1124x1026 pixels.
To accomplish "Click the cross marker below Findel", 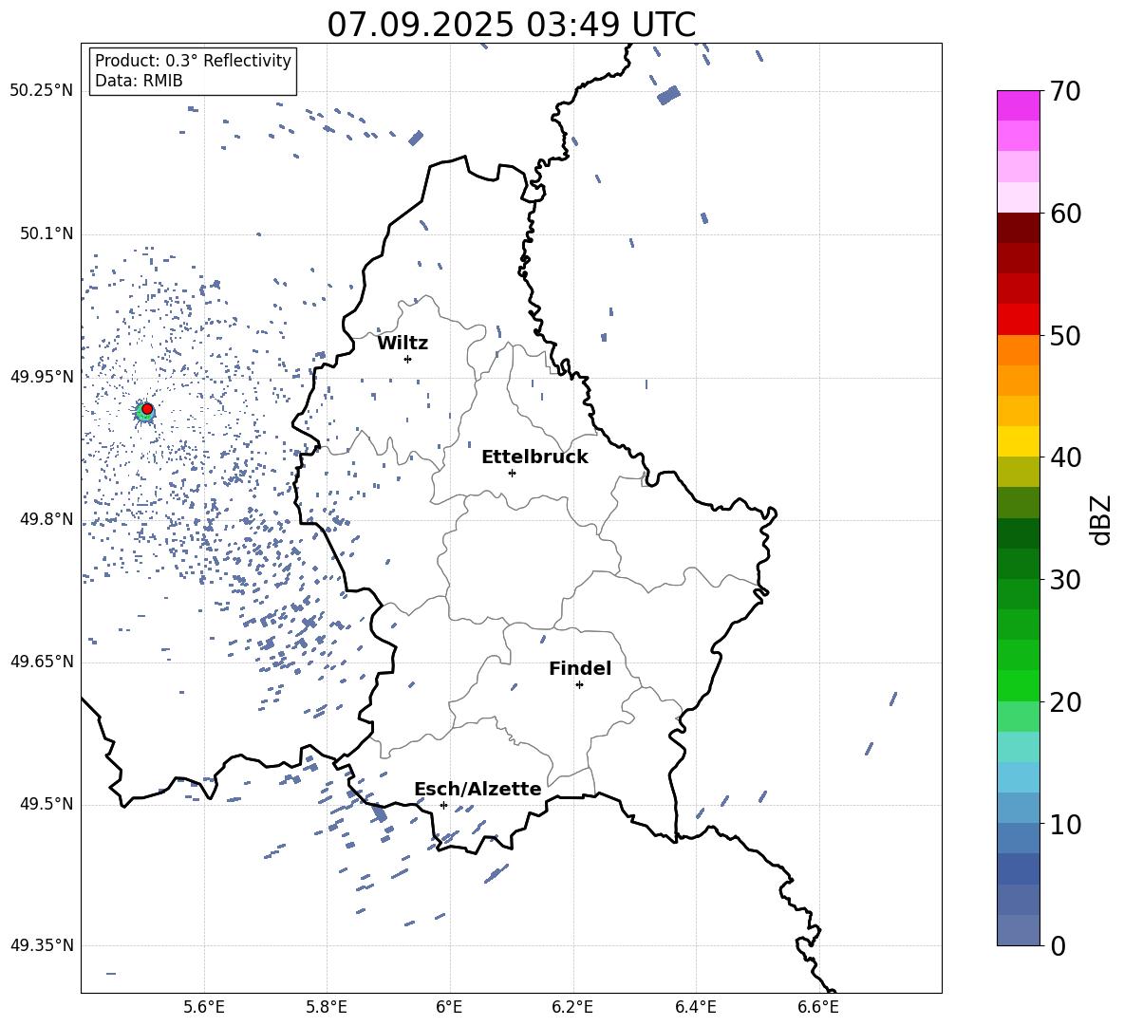I will pyautogui.click(x=579, y=685).
